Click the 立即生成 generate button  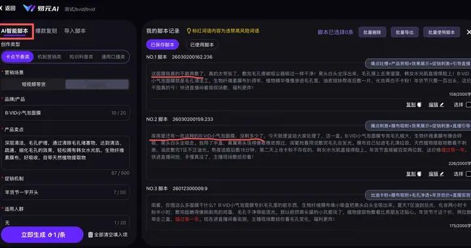tap(43, 235)
